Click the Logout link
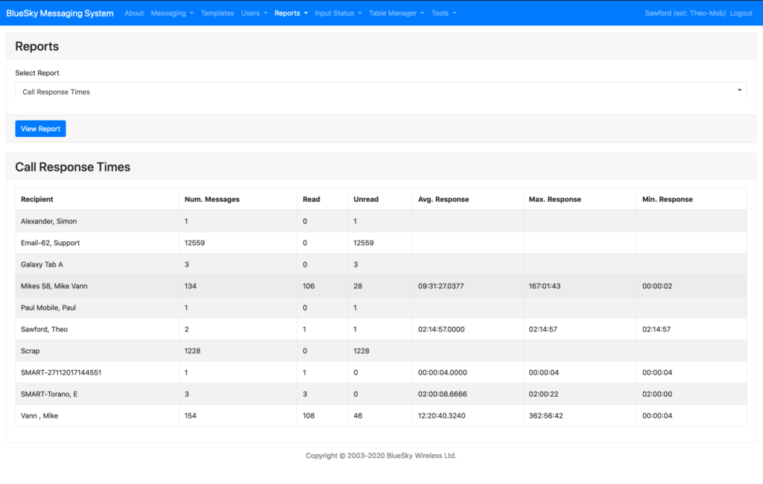Screen dimensions: 763x484 741,13
